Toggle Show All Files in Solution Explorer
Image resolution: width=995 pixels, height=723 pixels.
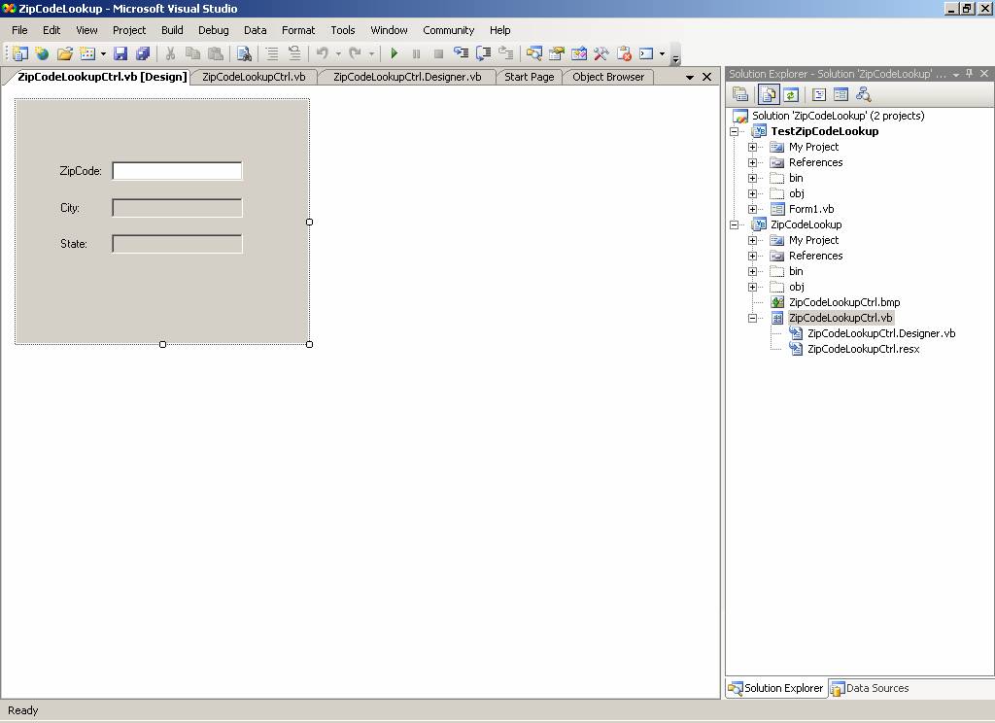[768, 94]
